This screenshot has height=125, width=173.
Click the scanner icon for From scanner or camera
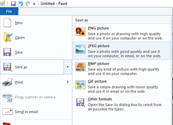point(7,98)
